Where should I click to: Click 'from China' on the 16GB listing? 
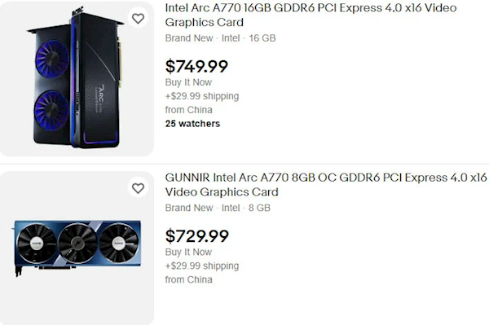[189, 110]
